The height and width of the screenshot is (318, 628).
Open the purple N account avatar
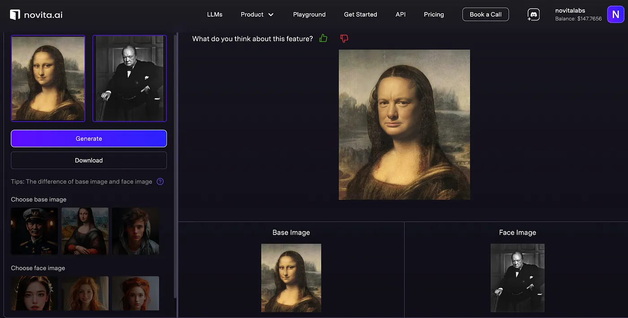pyautogui.click(x=615, y=14)
